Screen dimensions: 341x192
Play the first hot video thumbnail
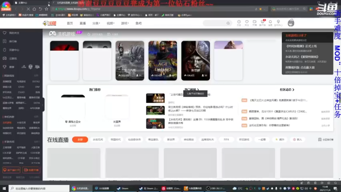[x=155, y=98]
